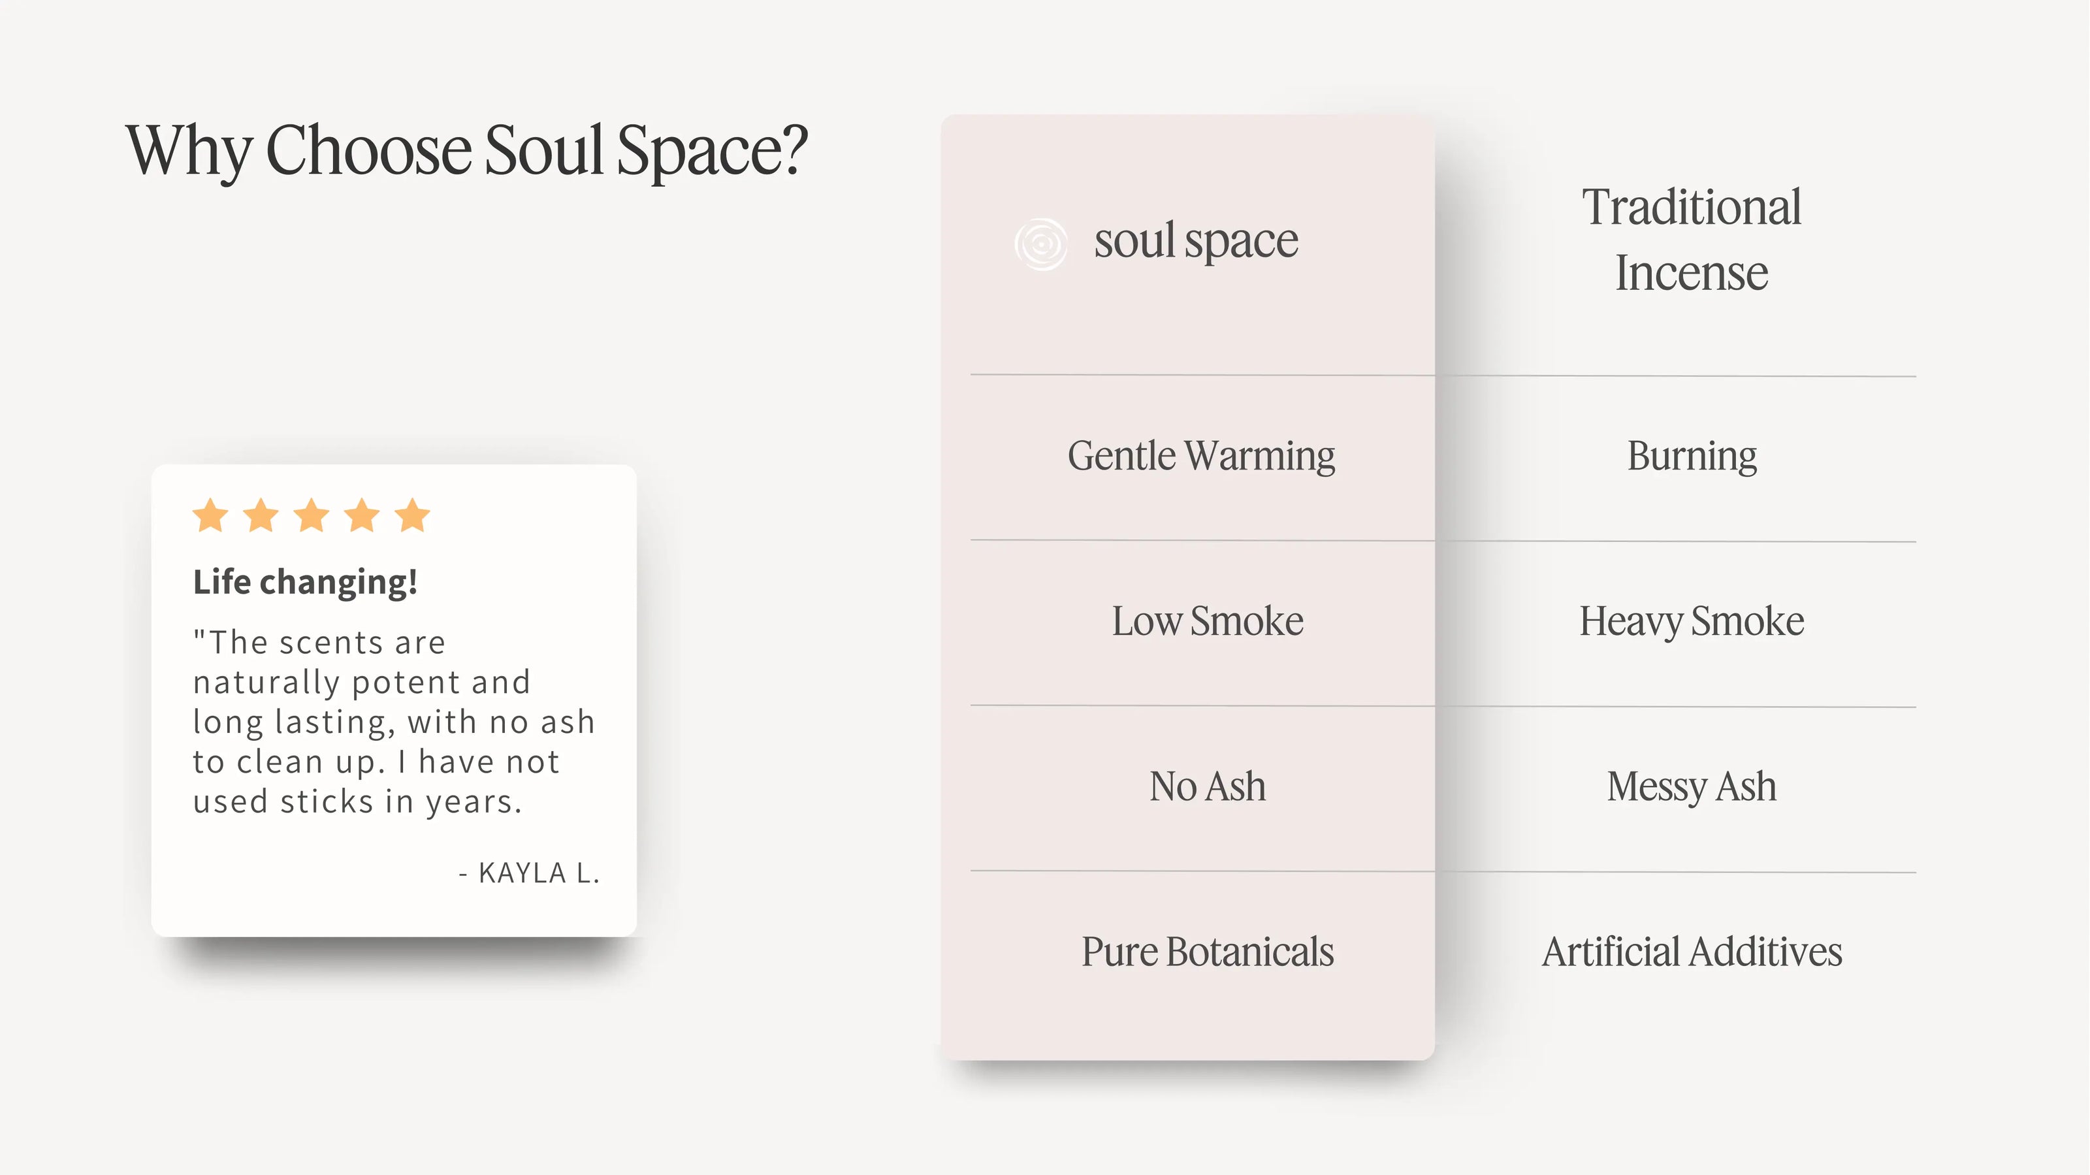Click the first star in the rating

pyautogui.click(x=211, y=515)
